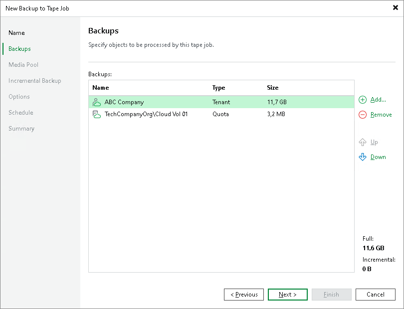
Task: Open the Summary wizard step
Action: pyautogui.click(x=21, y=129)
